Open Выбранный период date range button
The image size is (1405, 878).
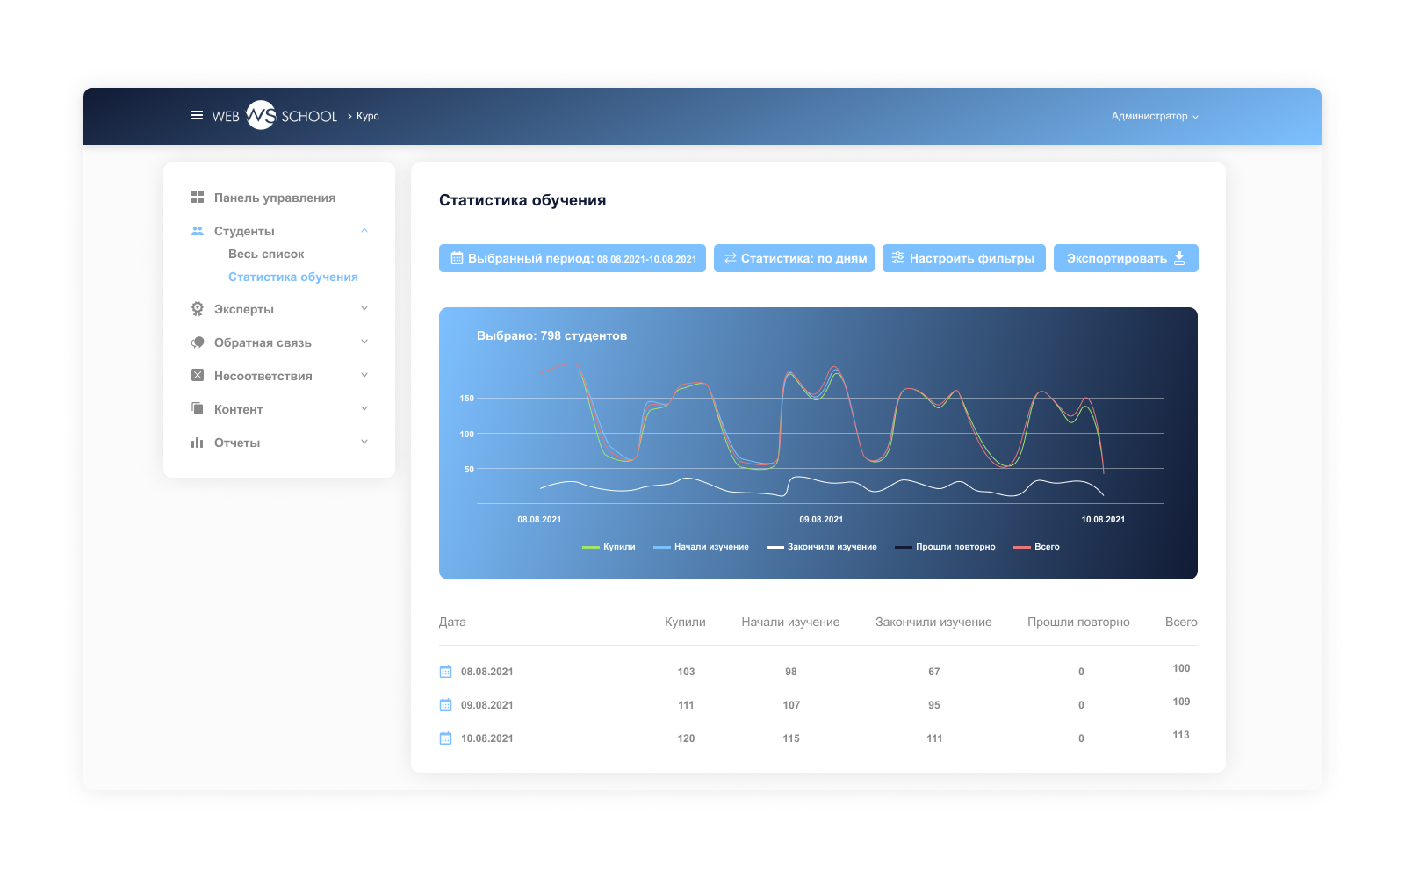coord(573,258)
